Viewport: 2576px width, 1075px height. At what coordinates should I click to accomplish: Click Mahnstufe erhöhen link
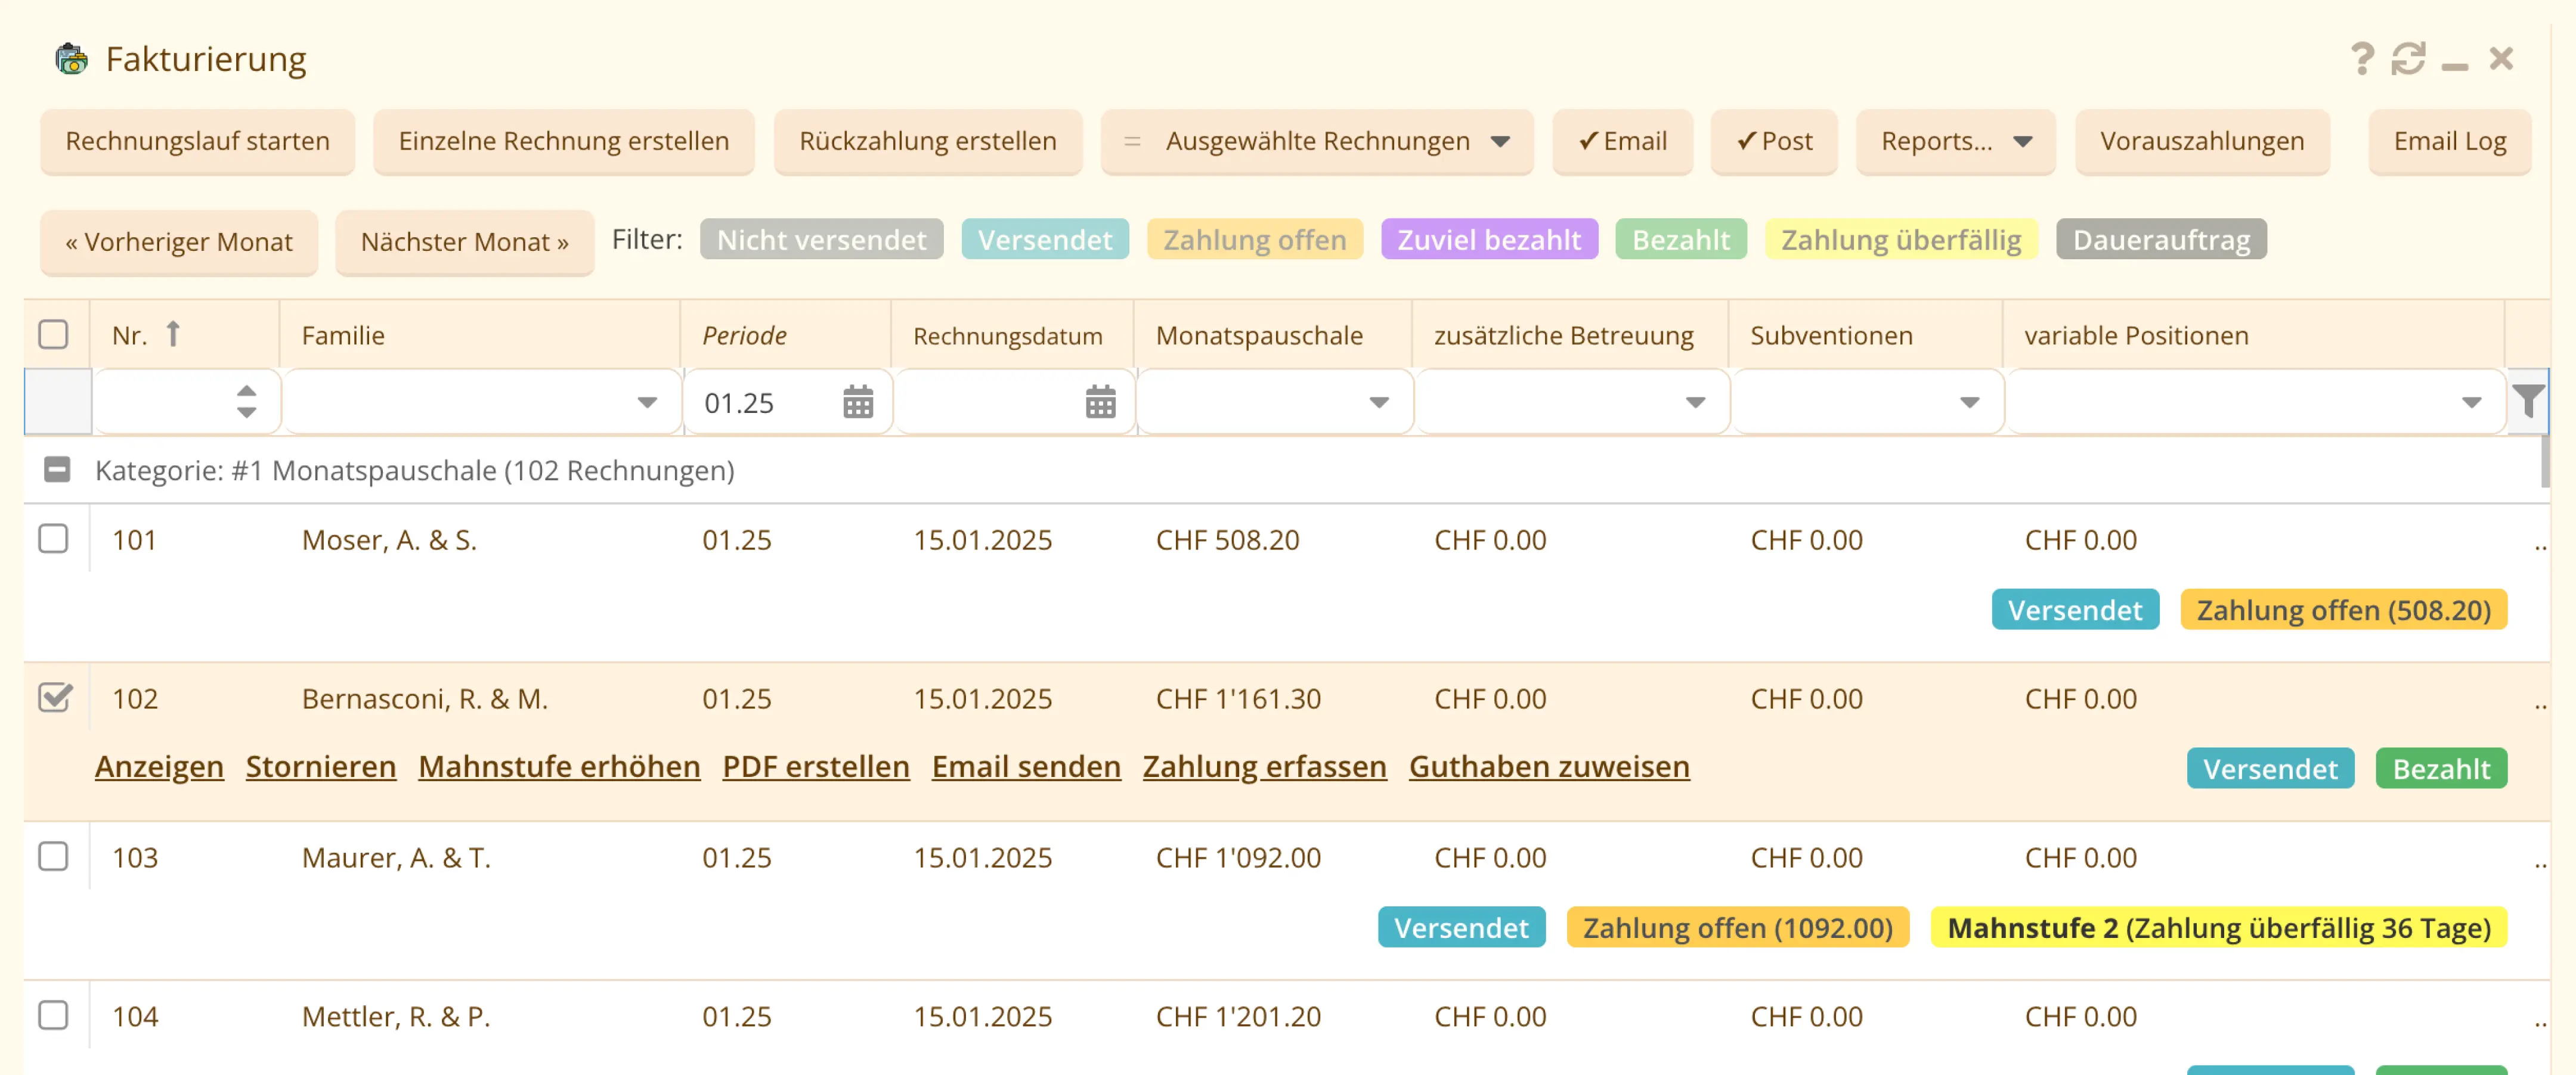point(559,766)
